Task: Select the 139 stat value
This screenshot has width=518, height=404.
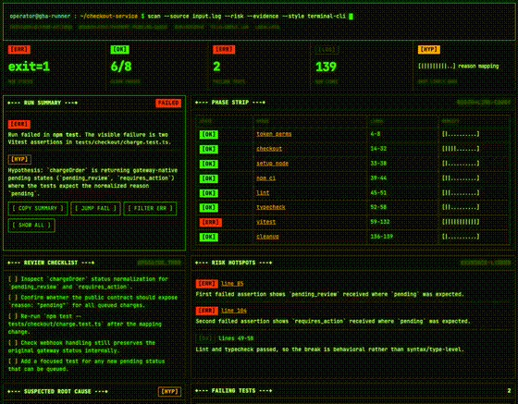Action: coord(326,67)
